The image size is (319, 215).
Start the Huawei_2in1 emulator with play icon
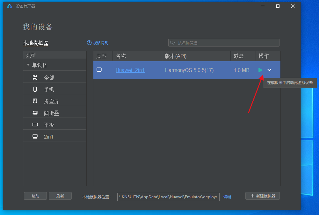click(x=260, y=70)
